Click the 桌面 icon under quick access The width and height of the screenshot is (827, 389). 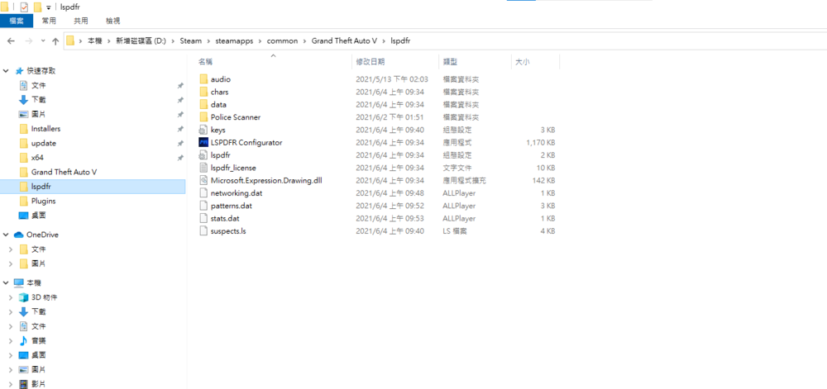(23, 216)
